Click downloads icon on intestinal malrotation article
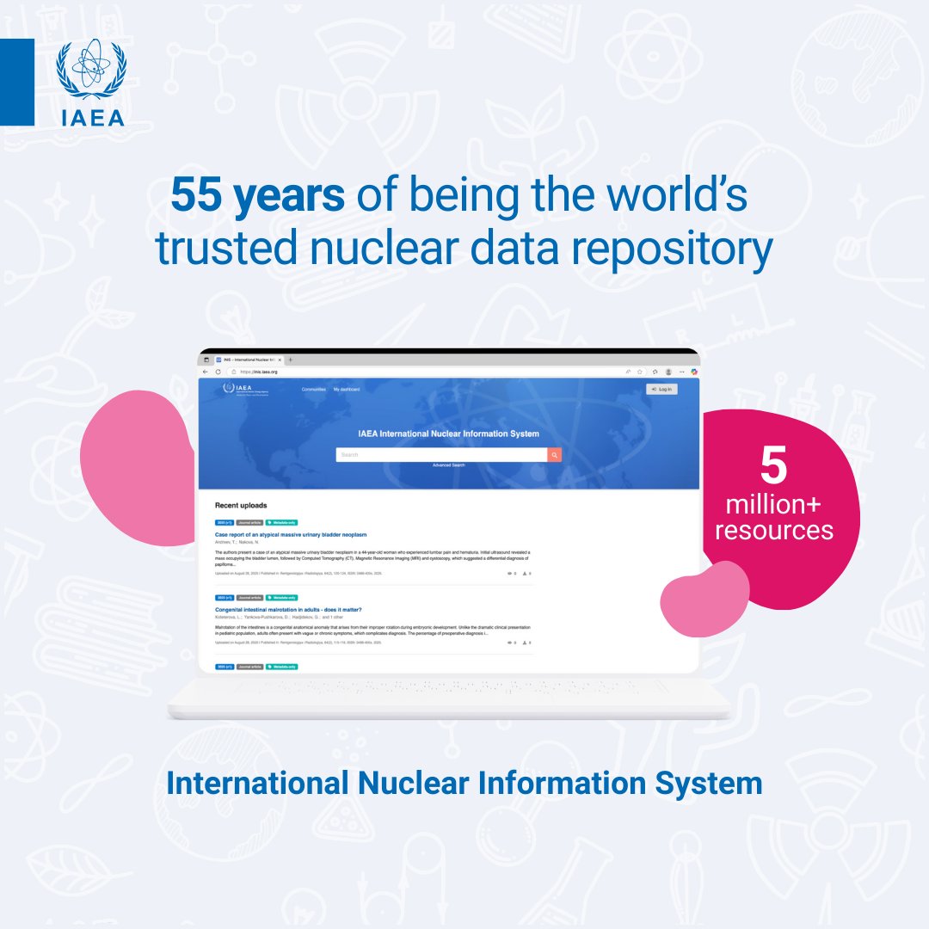 click(x=525, y=643)
